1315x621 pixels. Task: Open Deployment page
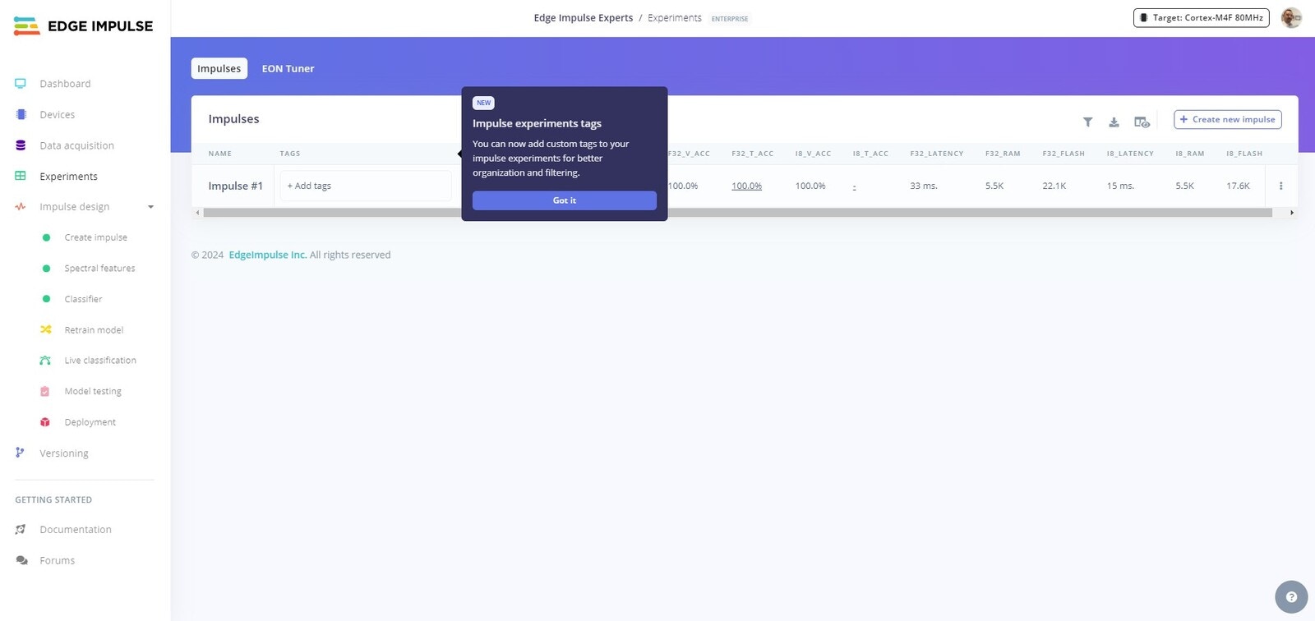coord(90,422)
